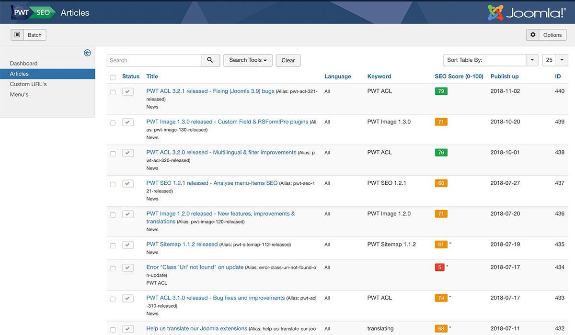This screenshot has height=335, width=575.
Task: Toggle published status of PWT ACL 3.1.0 article
Action: click(x=128, y=298)
